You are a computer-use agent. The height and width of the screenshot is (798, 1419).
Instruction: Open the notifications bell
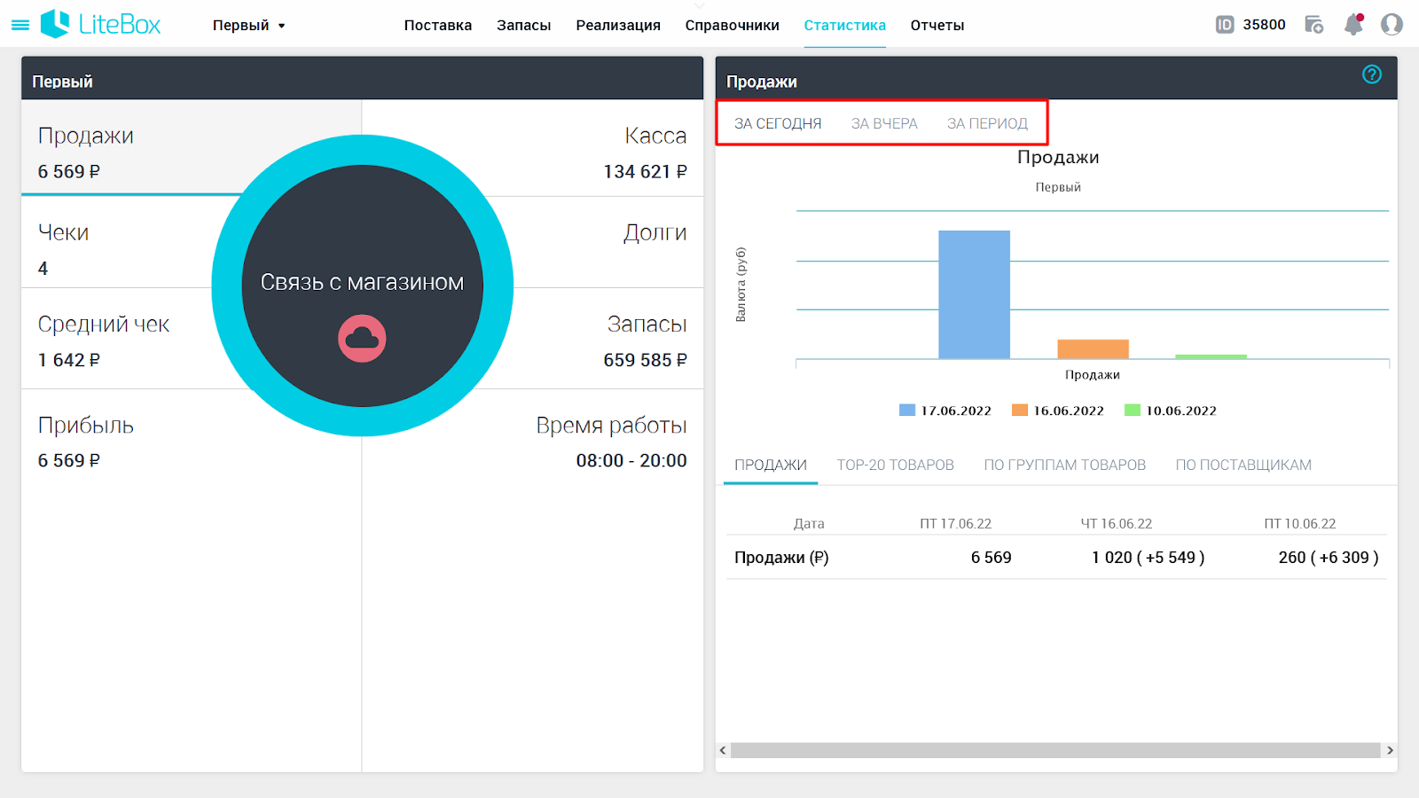pyautogui.click(x=1353, y=25)
